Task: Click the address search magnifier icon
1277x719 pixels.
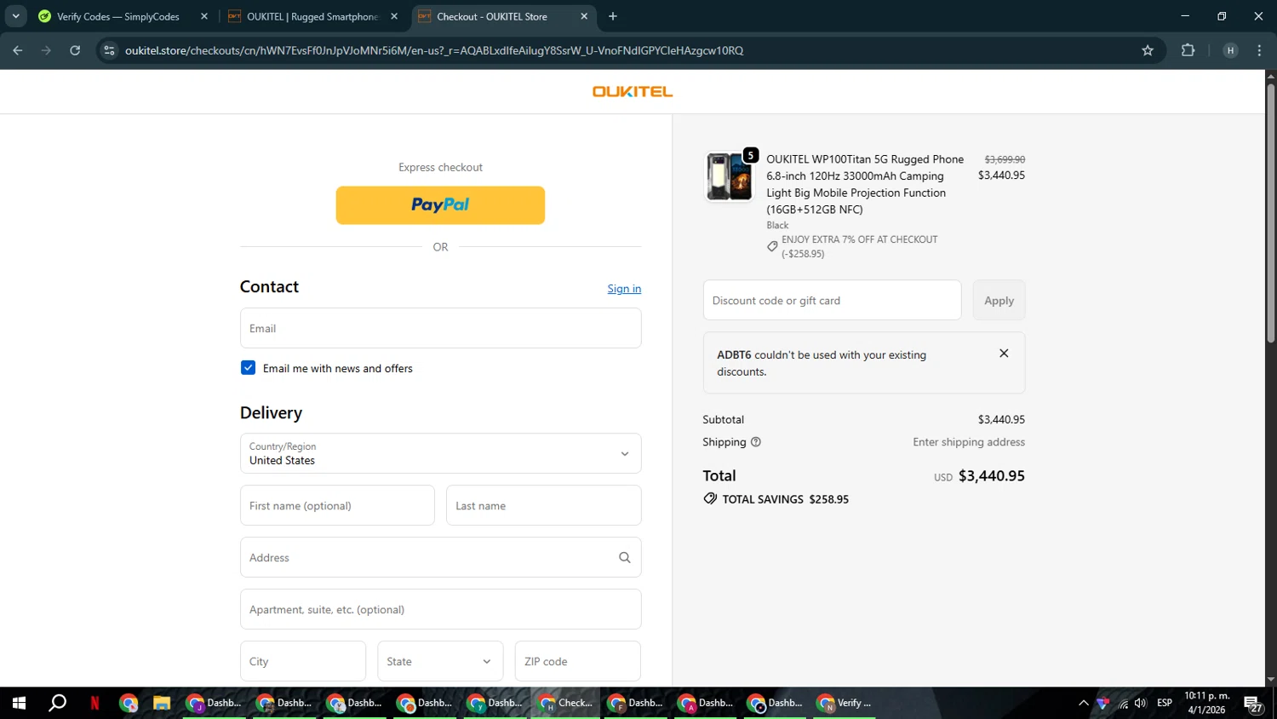Action: tap(624, 557)
